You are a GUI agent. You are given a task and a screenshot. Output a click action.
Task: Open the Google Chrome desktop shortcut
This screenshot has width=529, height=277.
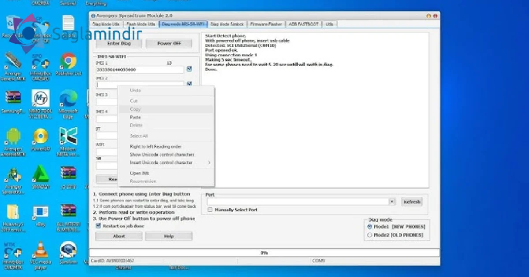69,64
